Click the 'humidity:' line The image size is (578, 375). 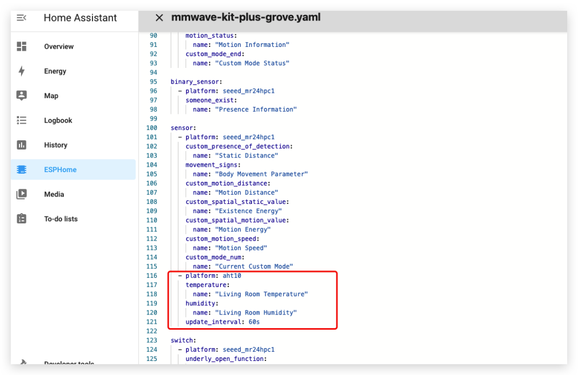pos(202,303)
